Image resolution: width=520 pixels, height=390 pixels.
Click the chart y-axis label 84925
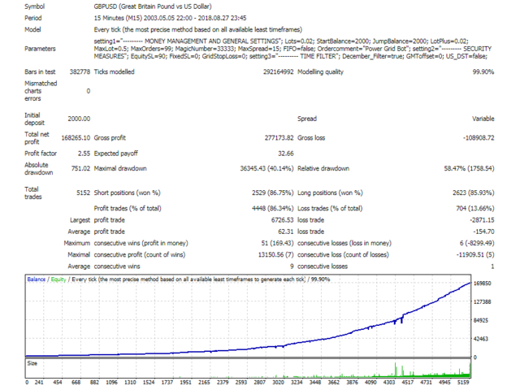pos(481,320)
